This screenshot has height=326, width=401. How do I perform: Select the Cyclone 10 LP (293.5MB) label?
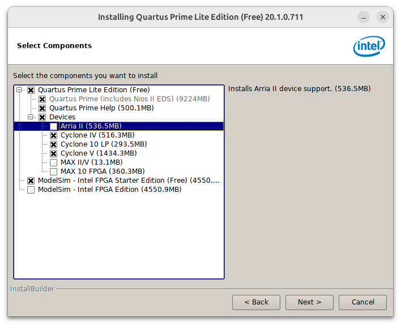pyautogui.click(x=104, y=144)
